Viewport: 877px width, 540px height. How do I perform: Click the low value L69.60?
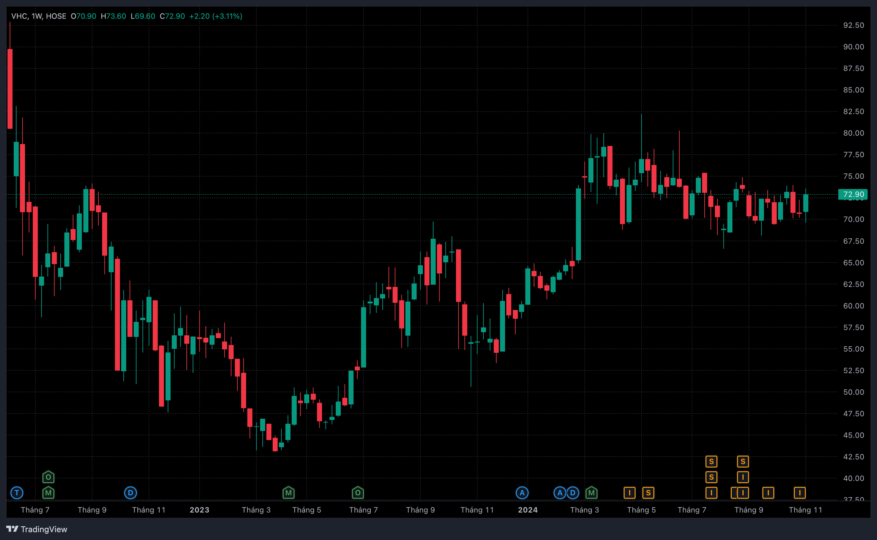tap(143, 16)
